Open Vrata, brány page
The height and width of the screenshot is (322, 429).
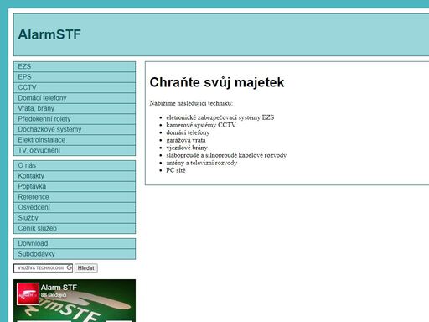[75, 108]
